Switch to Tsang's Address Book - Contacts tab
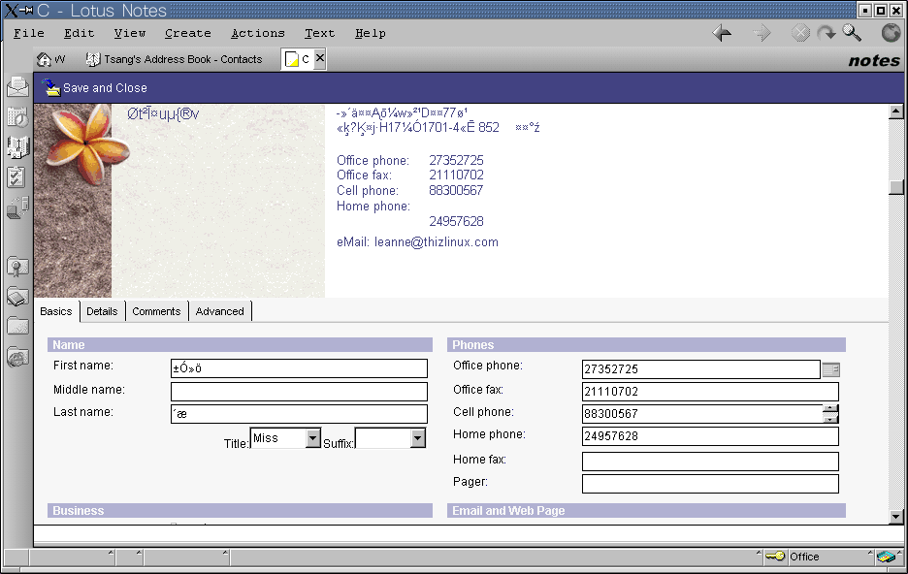908x574 pixels. [x=175, y=59]
